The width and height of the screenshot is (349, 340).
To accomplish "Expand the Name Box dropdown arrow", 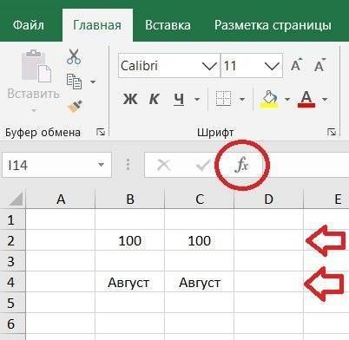I will (x=101, y=165).
